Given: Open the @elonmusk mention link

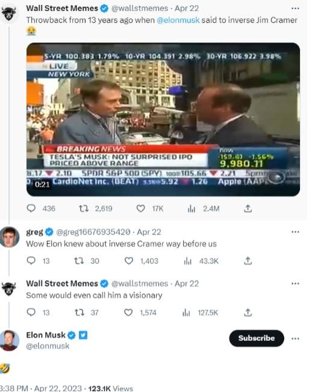Looking at the screenshot, I should (178, 20).
